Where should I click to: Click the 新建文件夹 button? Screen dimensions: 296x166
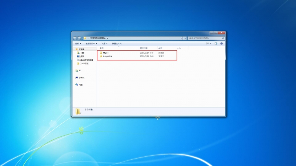click(x=117, y=43)
